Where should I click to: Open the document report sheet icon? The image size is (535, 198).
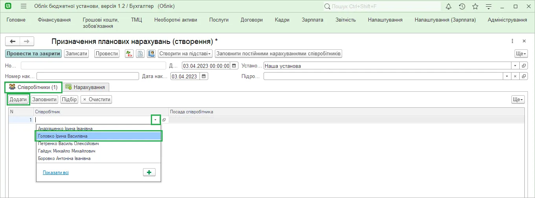[140, 54]
